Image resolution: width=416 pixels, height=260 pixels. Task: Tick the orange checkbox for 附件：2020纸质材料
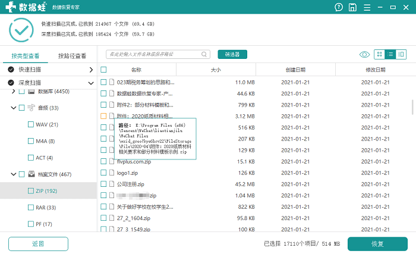(103, 116)
